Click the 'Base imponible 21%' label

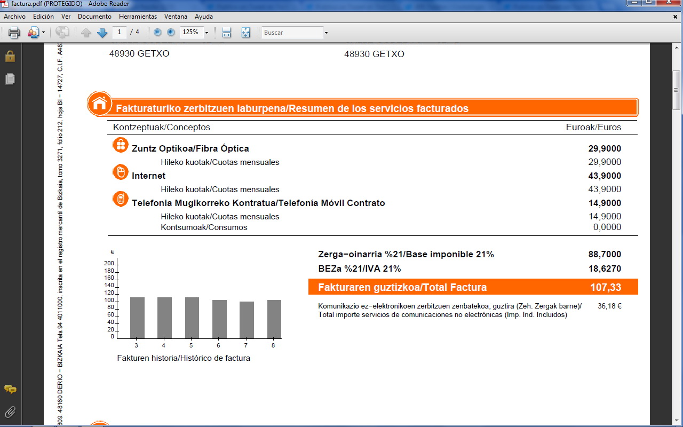[x=450, y=255]
